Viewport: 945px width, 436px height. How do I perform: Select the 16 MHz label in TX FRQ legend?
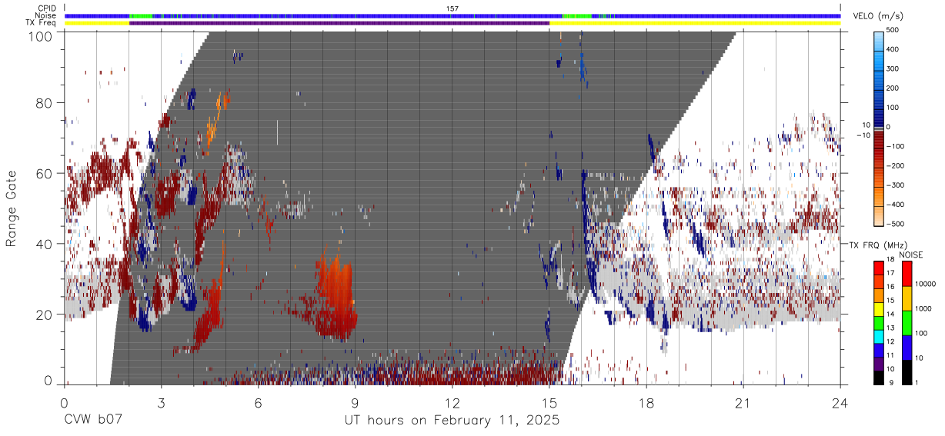(890, 286)
